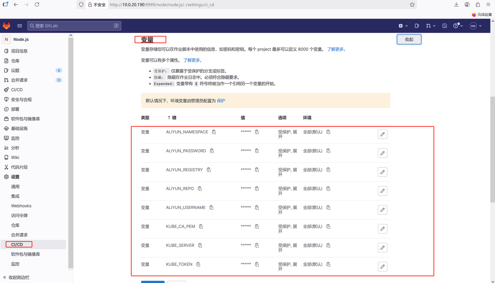Edit the KUBE_SERVER variable
The height and width of the screenshot is (283, 495).
[x=382, y=248]
